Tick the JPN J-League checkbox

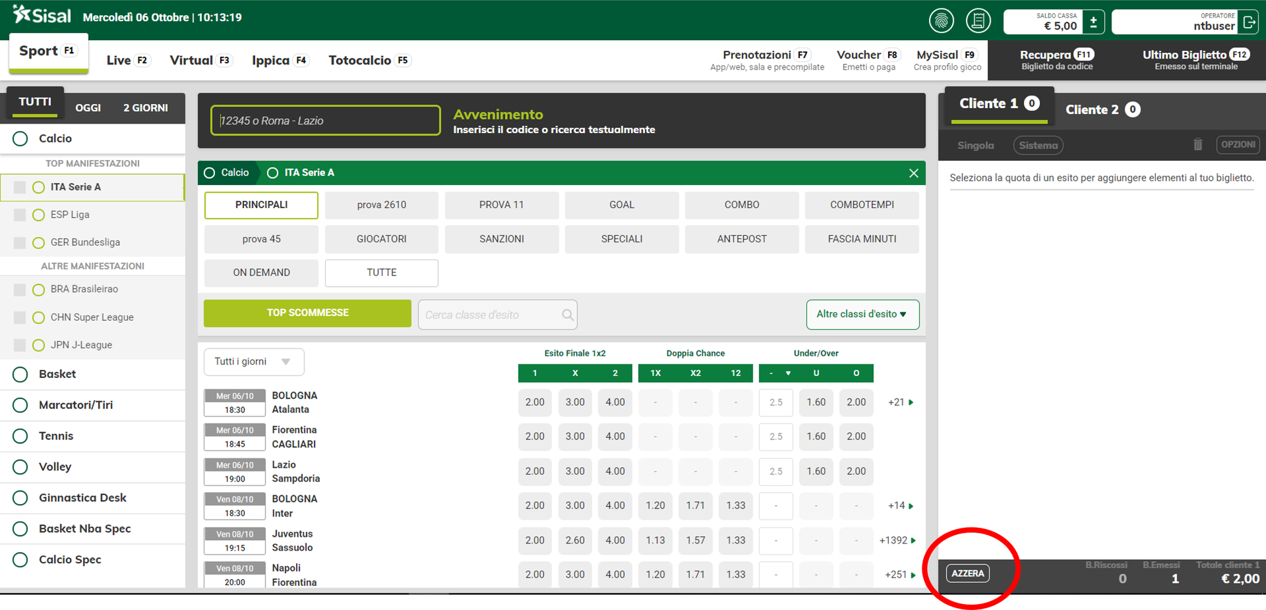[20, 345]
